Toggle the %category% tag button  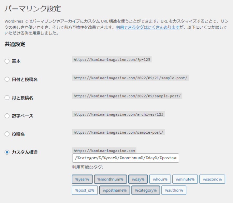[146, 190]
